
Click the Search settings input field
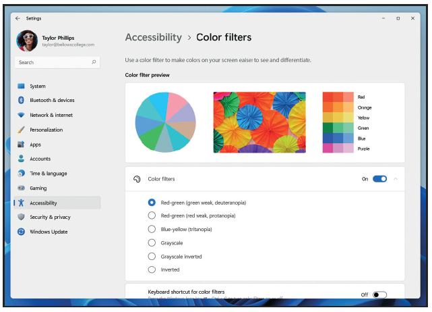(x=57, y=62)
